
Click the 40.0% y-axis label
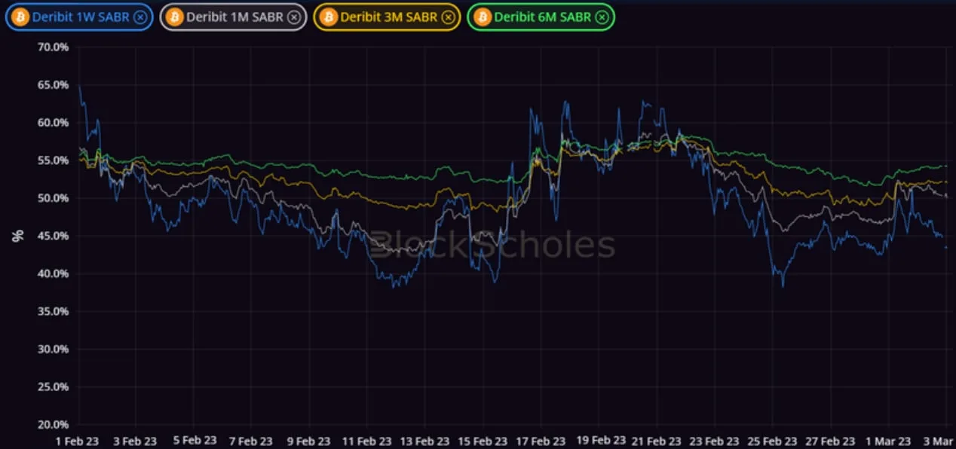click(x=53, y=273)
